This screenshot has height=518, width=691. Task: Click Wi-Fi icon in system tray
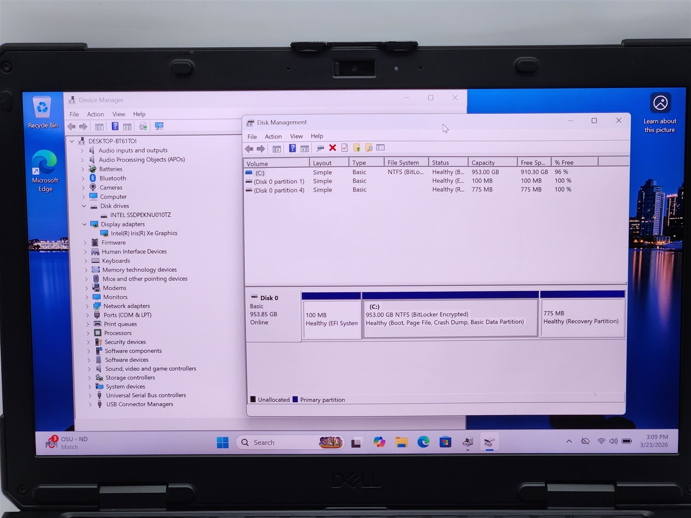pyautogui.click(x=601, y=441)
